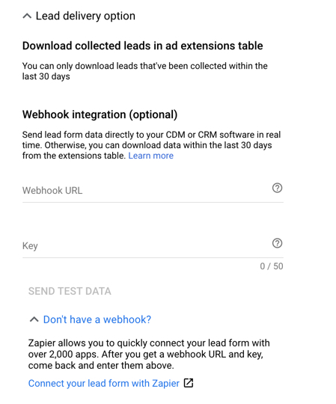Click the Webhook URL placeholder label
This screenshot has height=404, width=336.
pyautogui.click(x=52, y=191)
